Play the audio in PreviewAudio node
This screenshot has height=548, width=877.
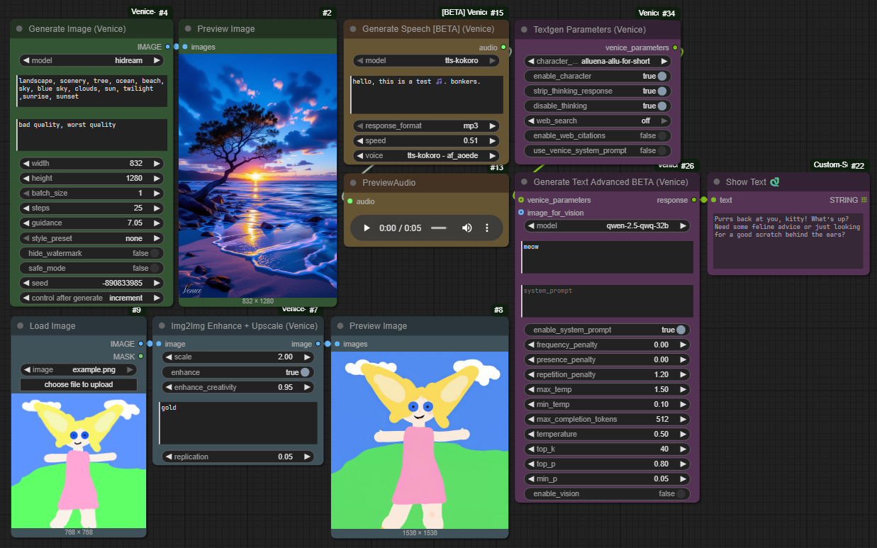[x=367, y=228]
